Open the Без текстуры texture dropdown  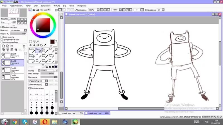(x=46, y=84)
